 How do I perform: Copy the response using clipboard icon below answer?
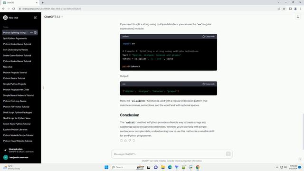122,141
